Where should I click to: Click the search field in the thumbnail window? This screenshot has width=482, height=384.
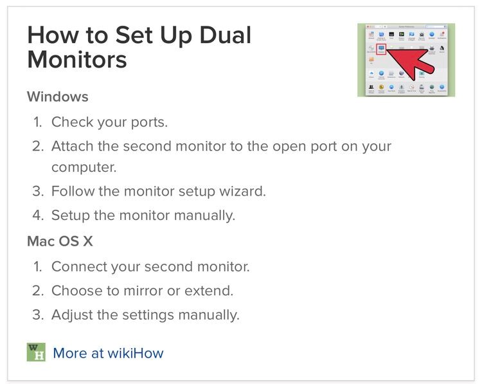point(436,27)
